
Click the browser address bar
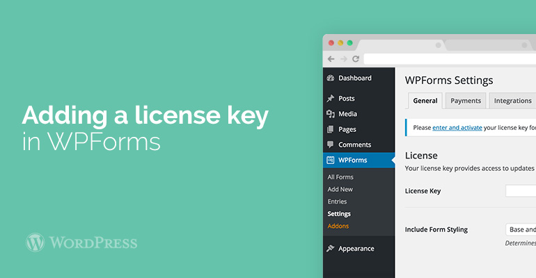450,59
